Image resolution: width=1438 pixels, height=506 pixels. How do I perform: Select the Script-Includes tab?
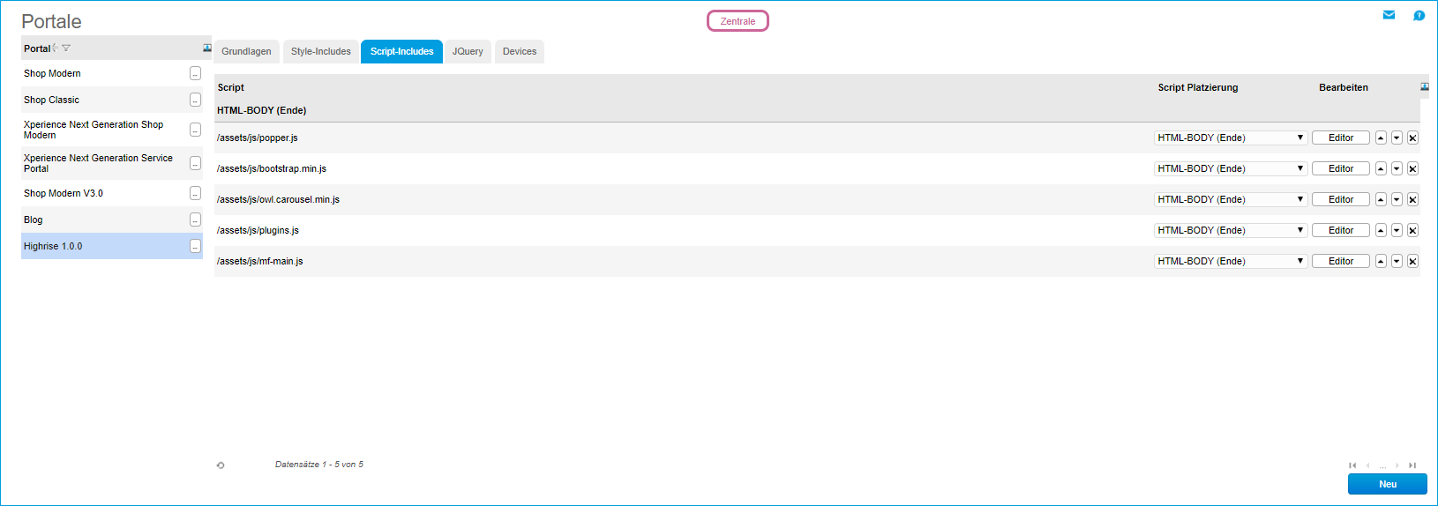402,51
